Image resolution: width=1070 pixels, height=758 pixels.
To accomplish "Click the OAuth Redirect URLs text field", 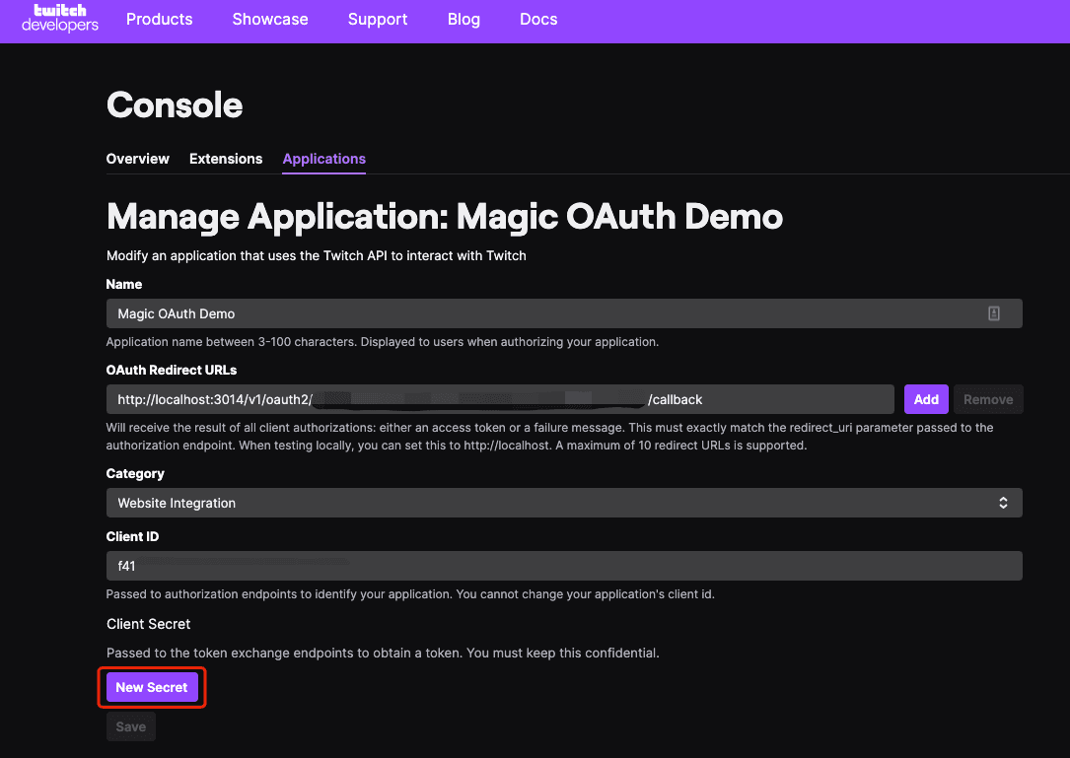I will click(x=500, y=400).
